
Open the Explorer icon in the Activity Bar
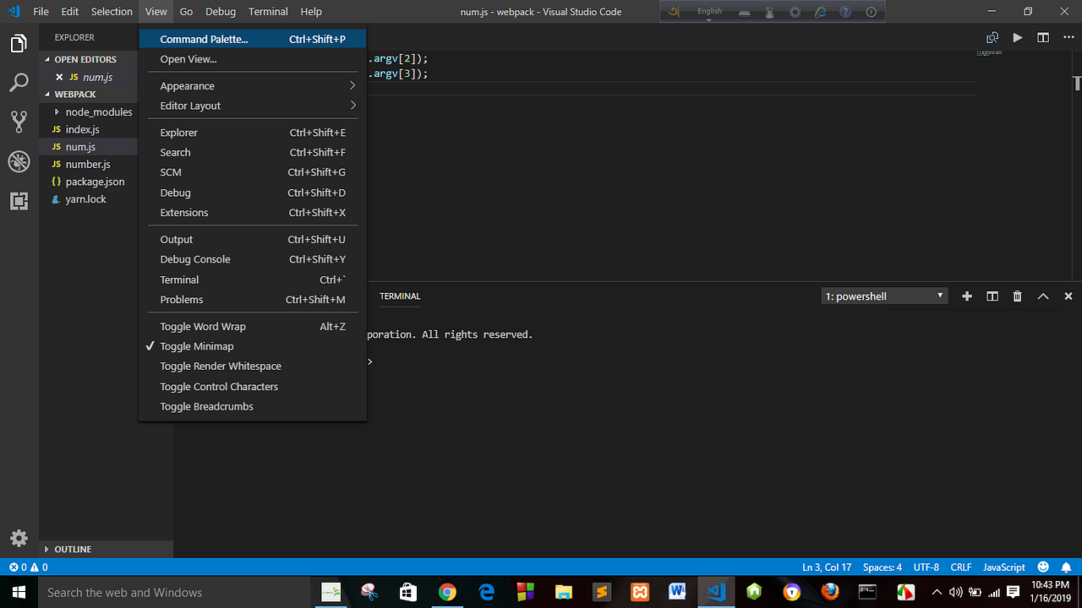tap(19, 42)
